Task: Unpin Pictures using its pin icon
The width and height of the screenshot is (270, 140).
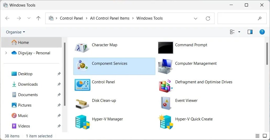Action: 59,105
